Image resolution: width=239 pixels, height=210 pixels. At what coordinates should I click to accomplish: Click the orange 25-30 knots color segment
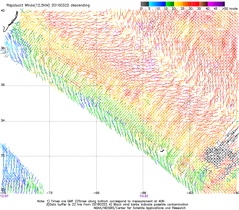tap(187, 4)
